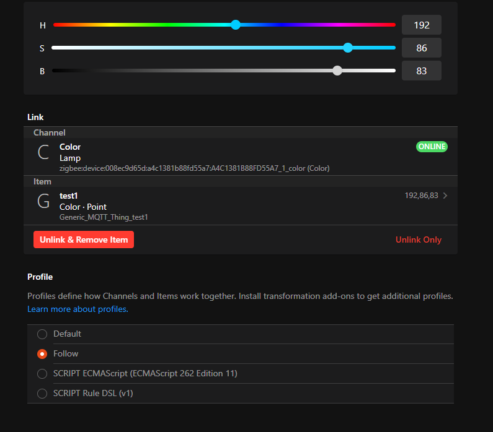493x432 pixels.
Task: Click the hue value field showing 192
Action: (422, 25)
